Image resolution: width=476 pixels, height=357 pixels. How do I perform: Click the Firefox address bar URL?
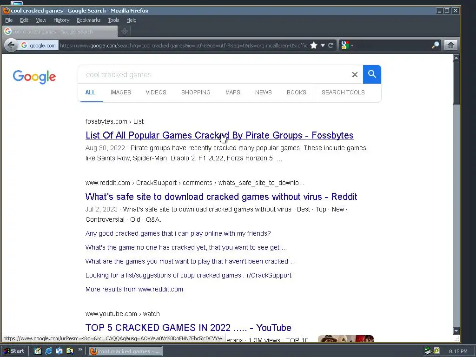click(184, 46)
